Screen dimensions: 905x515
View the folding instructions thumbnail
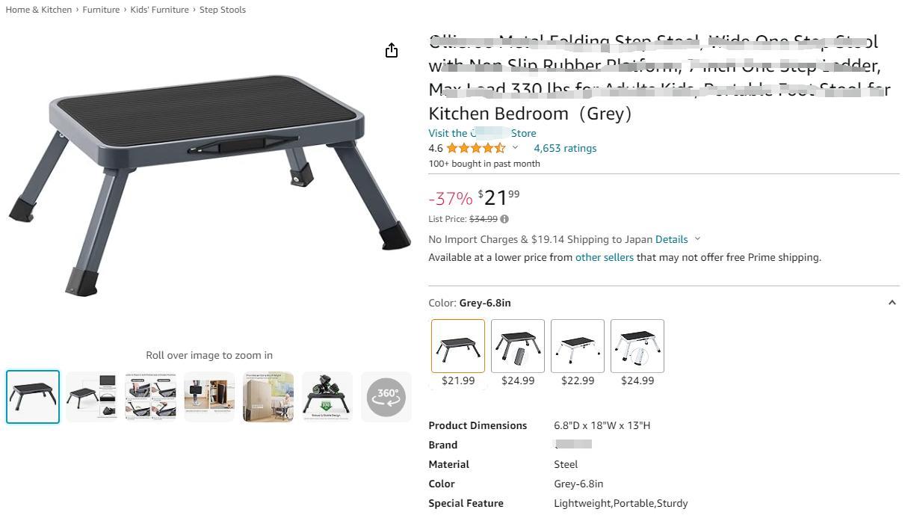tap(151, 397)
